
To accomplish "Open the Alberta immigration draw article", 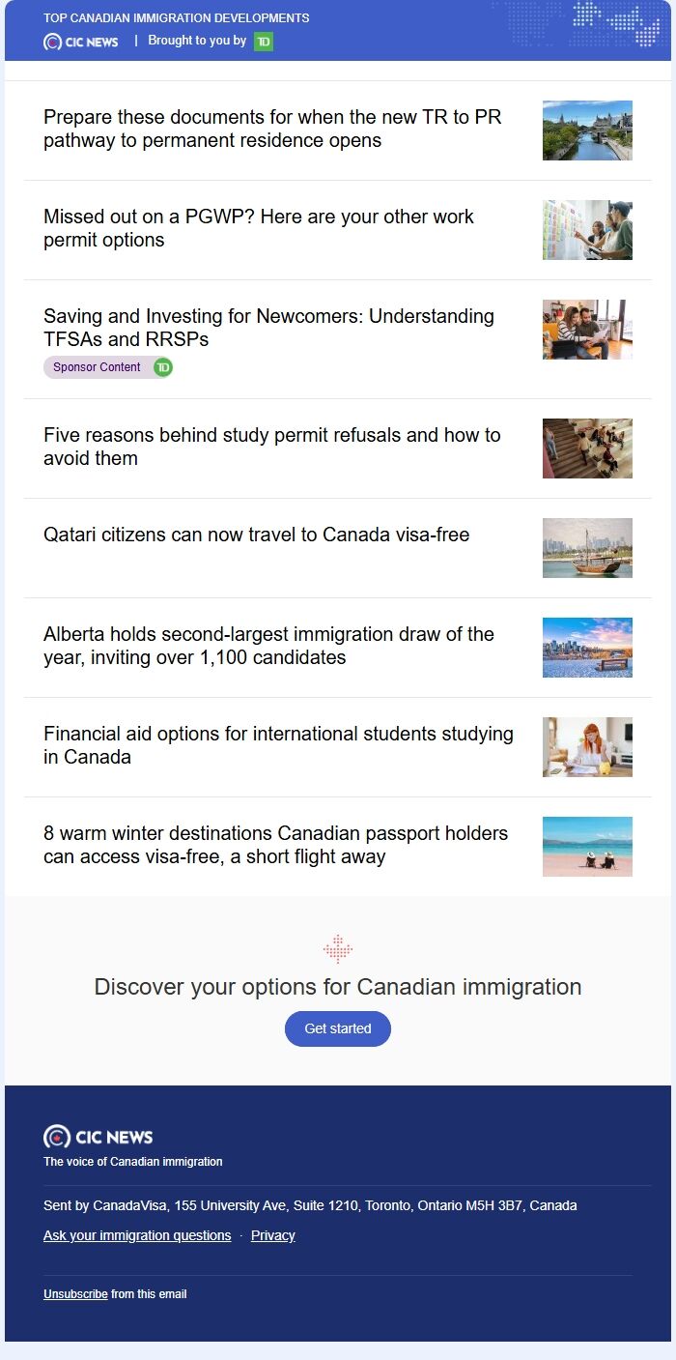I will [x=267, y=646].
